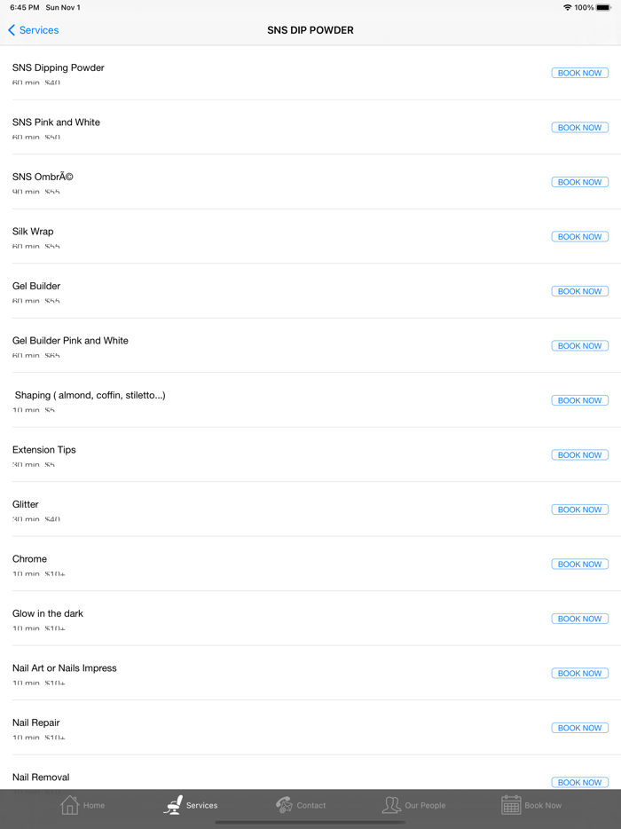621x829 pixels.
Task: Tap the Home house icon
Action: point(69,805)
